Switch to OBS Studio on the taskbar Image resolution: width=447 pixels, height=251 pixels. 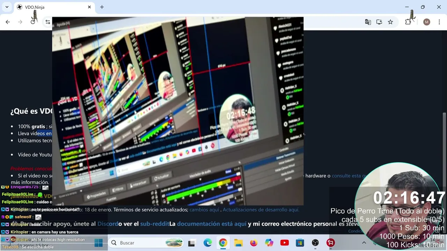pyautogui.click(x=315, y=243)
